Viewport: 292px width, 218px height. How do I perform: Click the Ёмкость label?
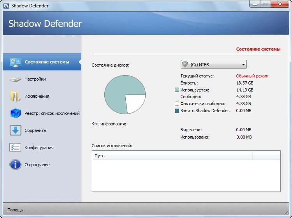[x=189, y=83]
